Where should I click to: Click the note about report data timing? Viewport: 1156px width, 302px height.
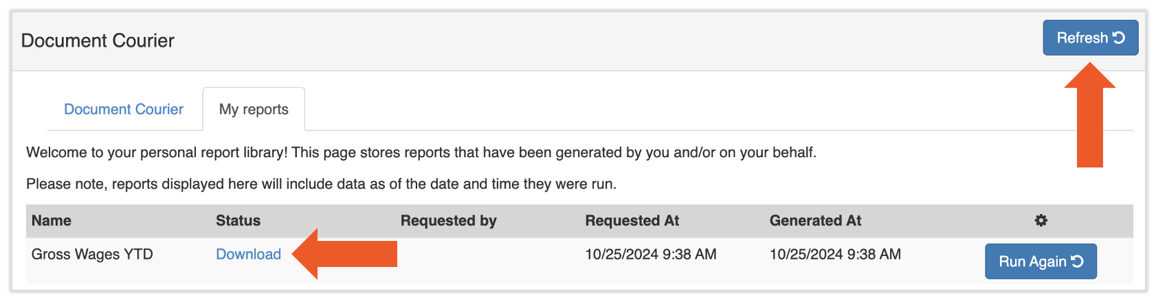321,184
